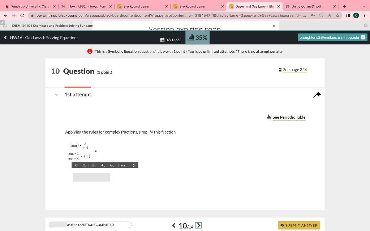The height and width of the screenshot is (231, 370).
Task: Open the plus operators menu
Action: (103, 165)
